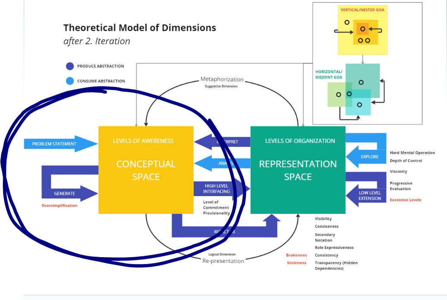Select the Theoretical Model of Dimensions title
The width and height of the screenshot is (447, 300).
140,28
